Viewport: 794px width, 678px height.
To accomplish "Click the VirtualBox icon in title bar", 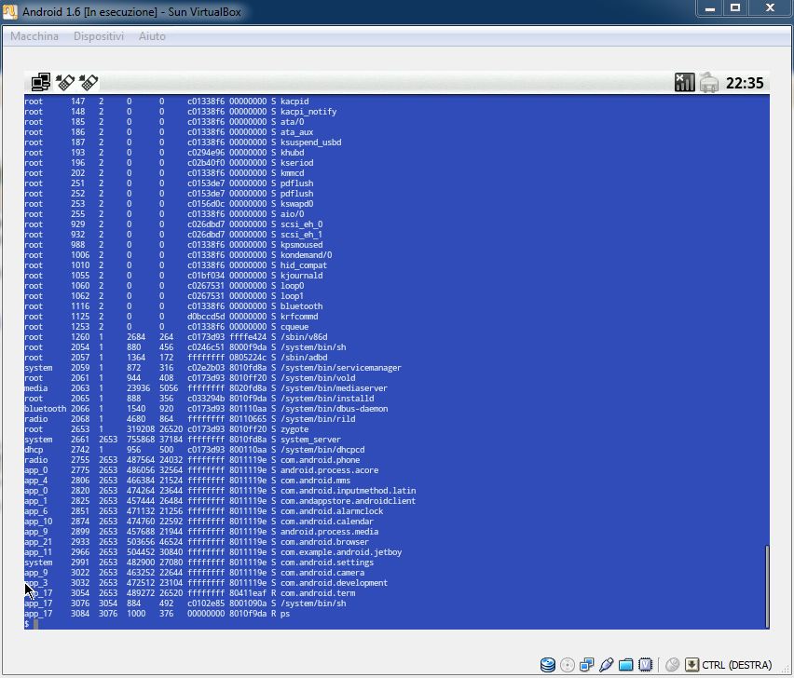I will click(x=10, y=11).
